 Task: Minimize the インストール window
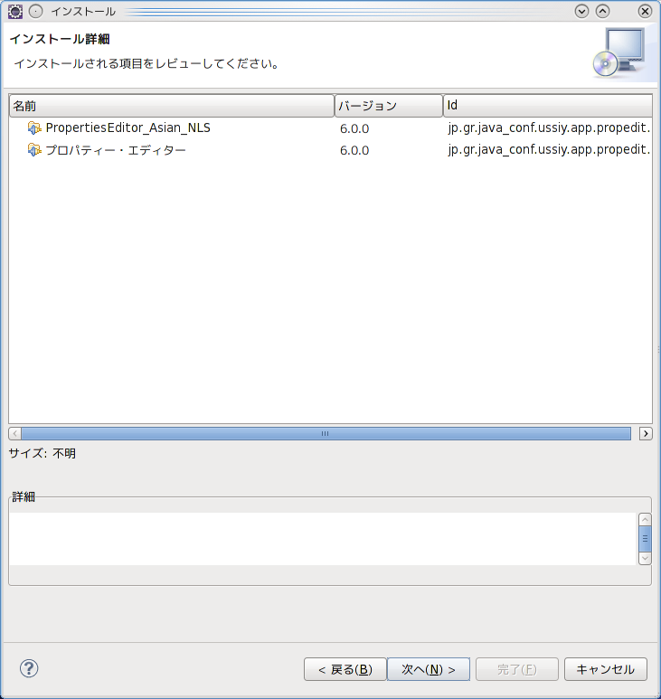581,11
